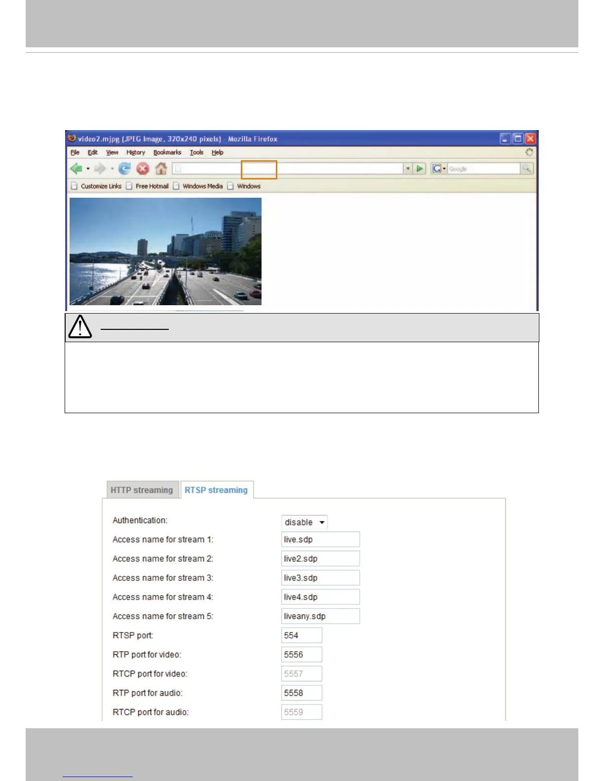Open the History menu
Image resolution: width=604 pixels, height=781 pixels.
coord(136,152)
